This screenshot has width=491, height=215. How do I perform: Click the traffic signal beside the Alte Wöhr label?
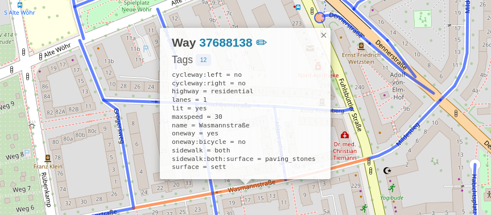40,57
